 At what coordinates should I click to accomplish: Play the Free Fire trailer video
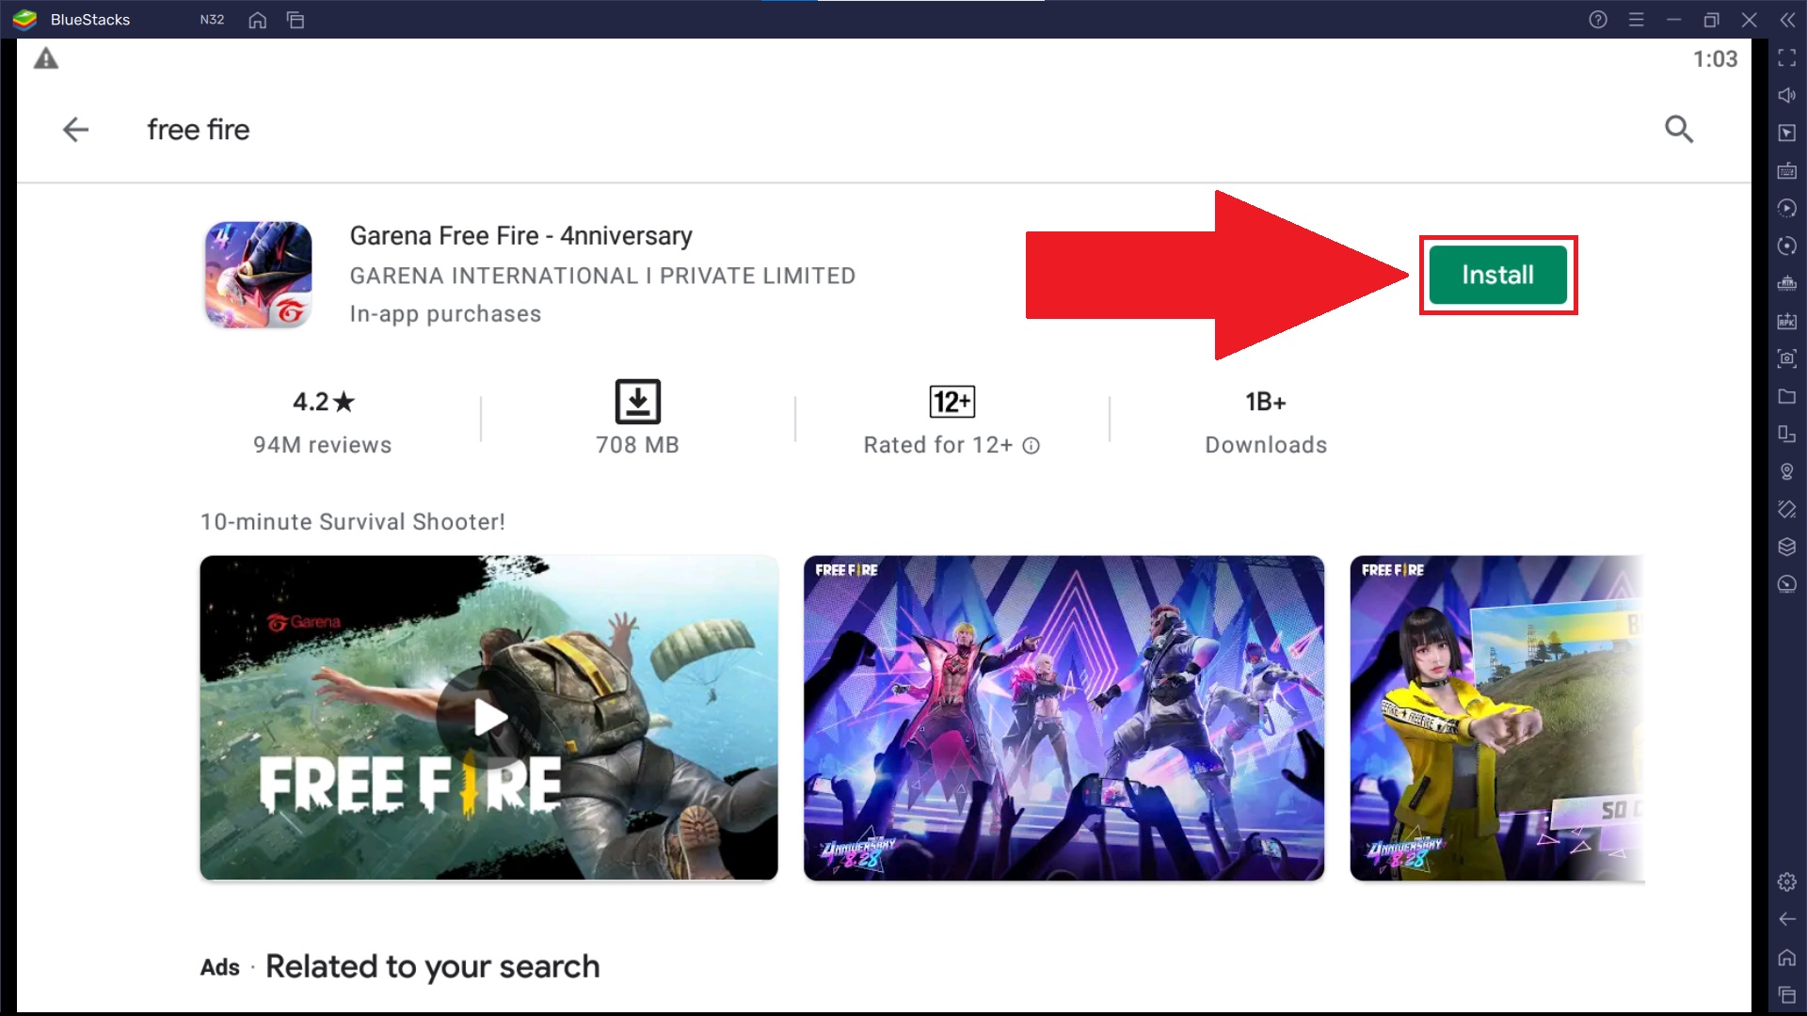pos(489,718)
